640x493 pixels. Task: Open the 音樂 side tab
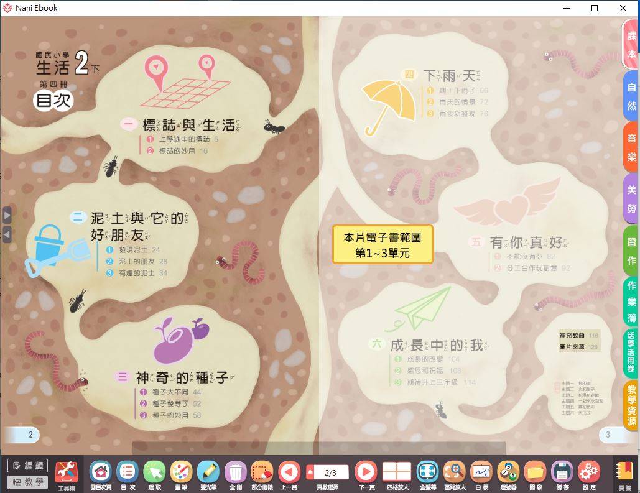(x=631, y=147)
